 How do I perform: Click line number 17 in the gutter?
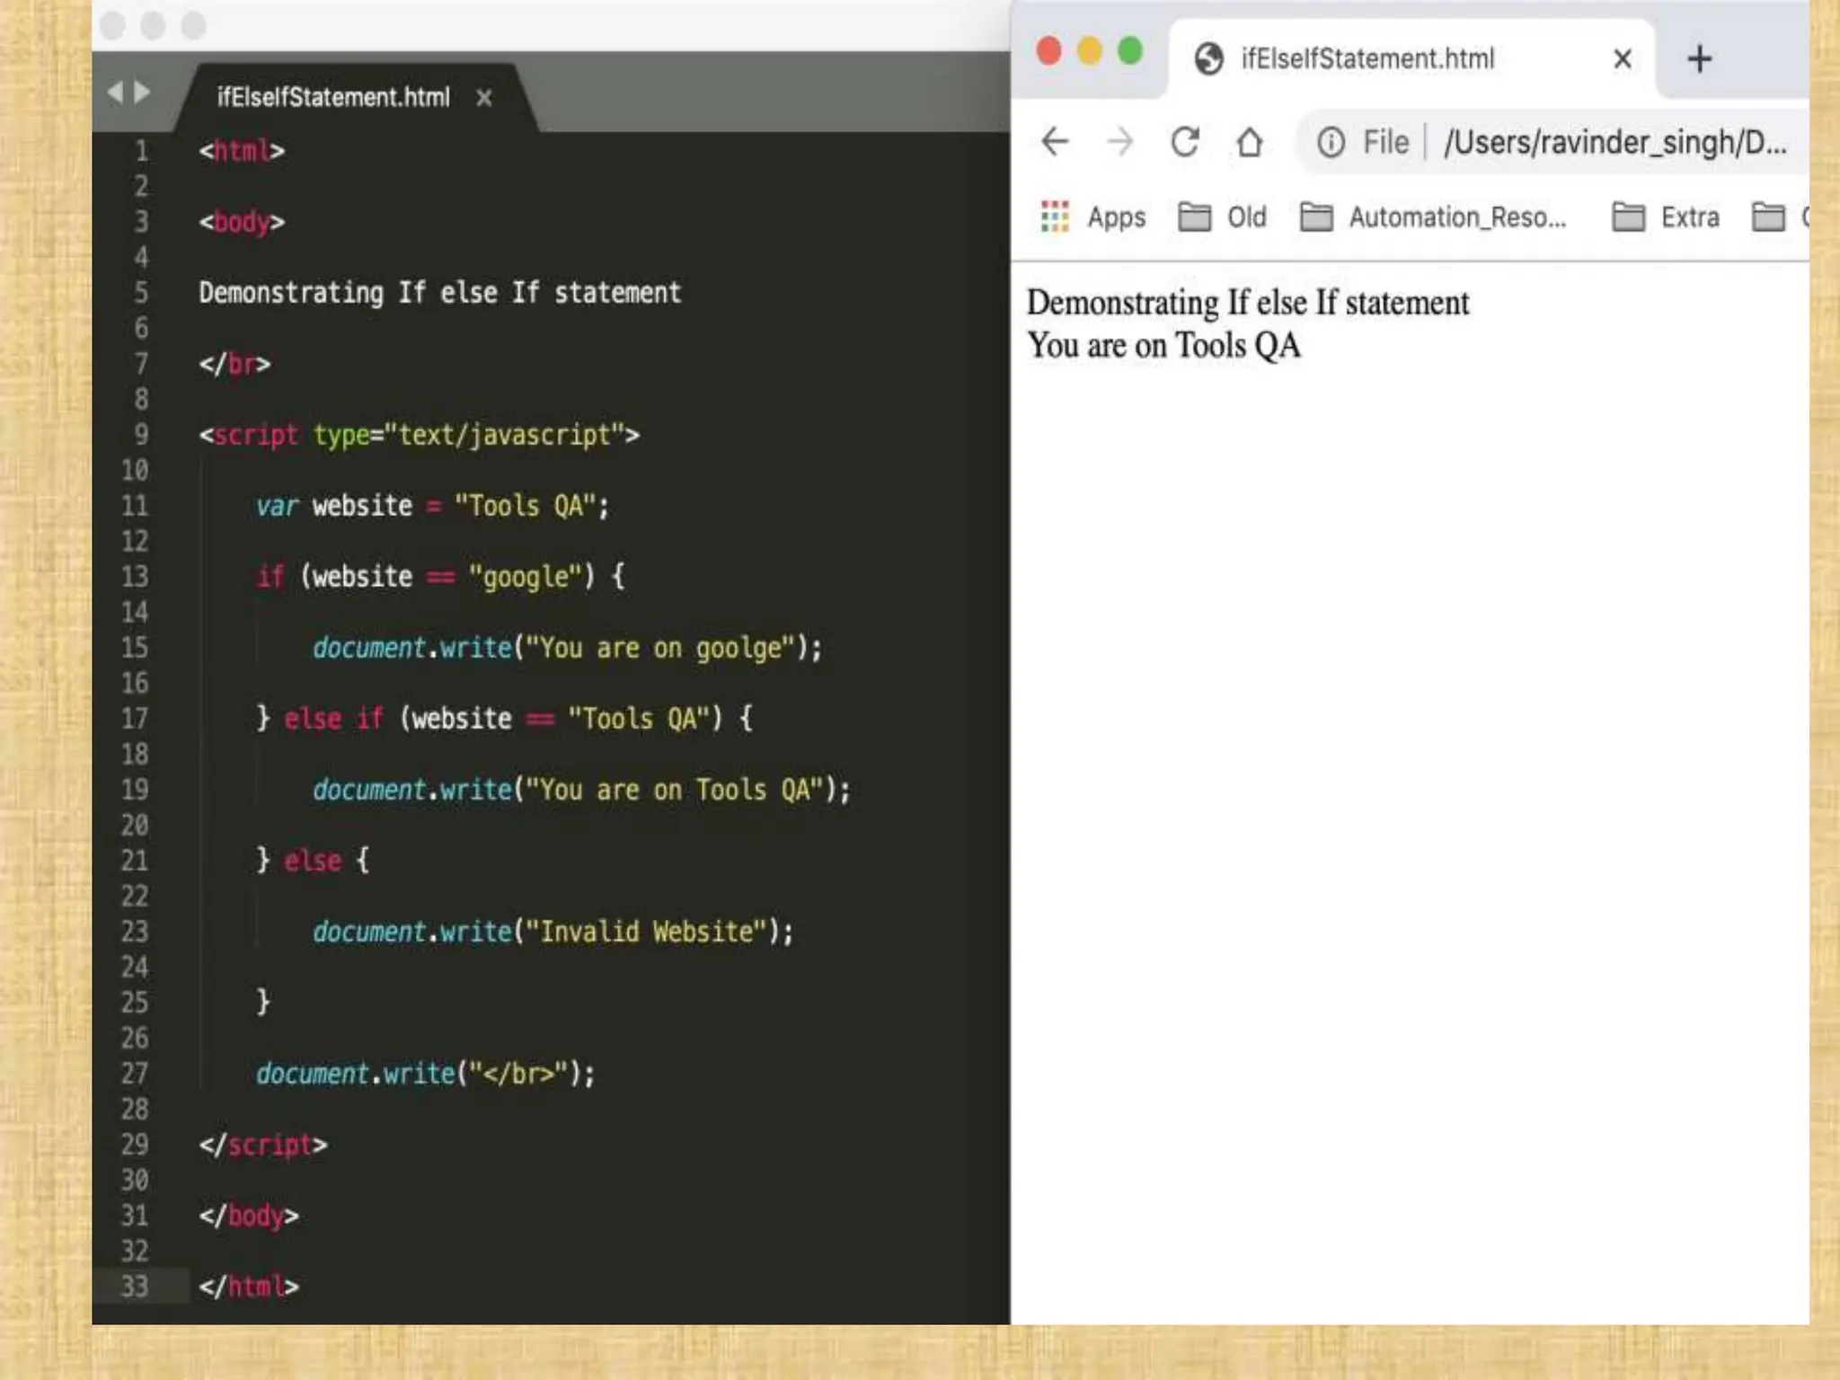click(x=135, y=719)
